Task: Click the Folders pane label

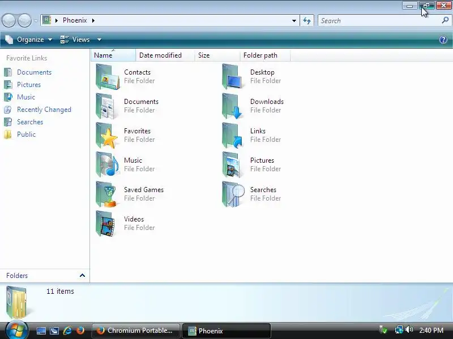Action: point(17,276)
